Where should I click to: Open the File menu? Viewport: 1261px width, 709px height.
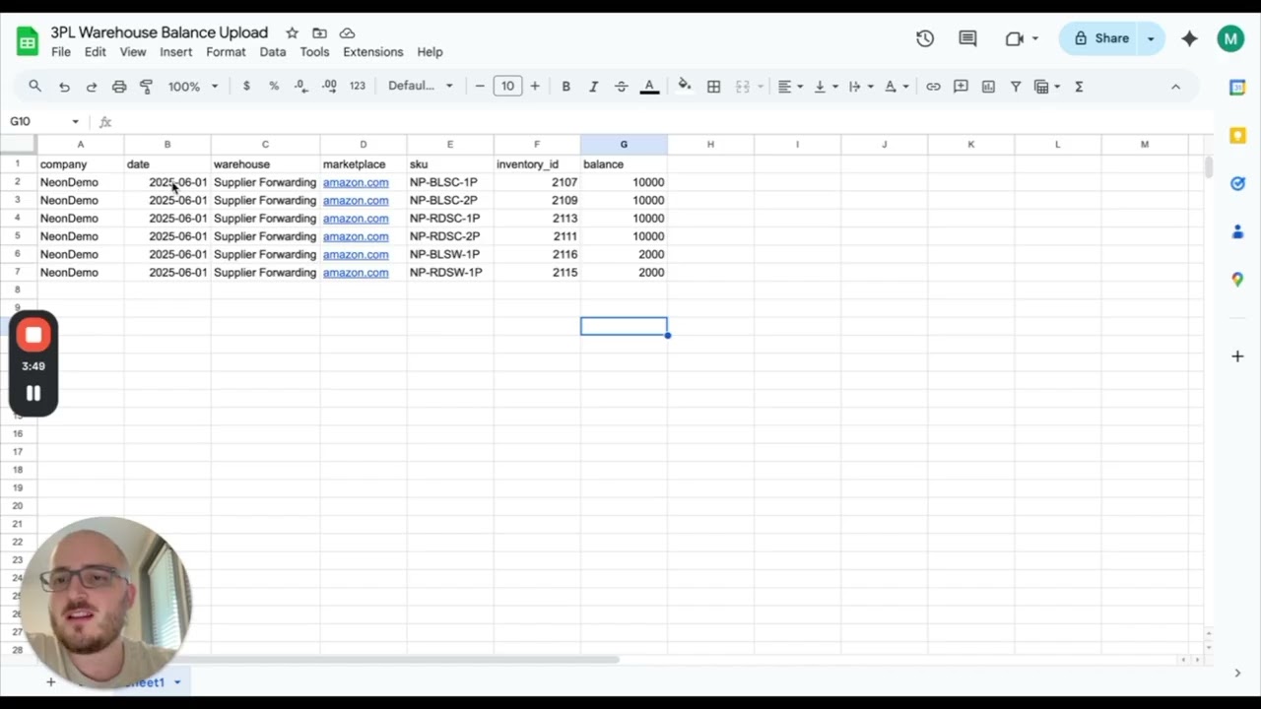61,52
